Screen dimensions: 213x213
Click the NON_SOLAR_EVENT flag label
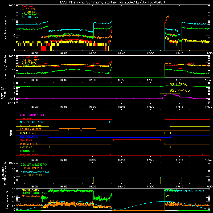click(32, 122)
